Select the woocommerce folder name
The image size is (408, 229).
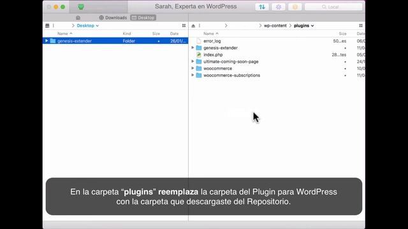coord(218,68)
